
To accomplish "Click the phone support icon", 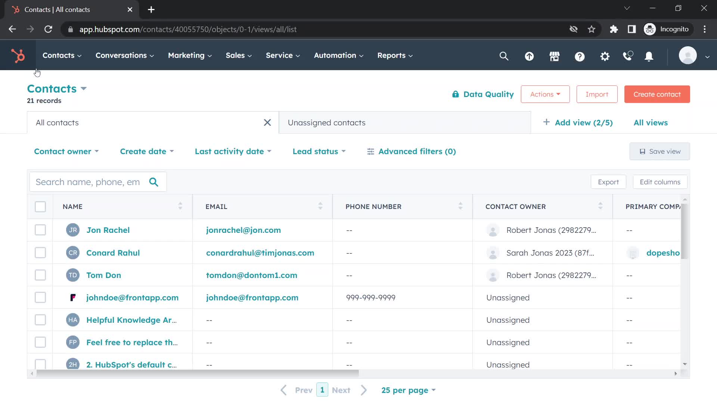I will pyautogui.click(x=628, y=55).
